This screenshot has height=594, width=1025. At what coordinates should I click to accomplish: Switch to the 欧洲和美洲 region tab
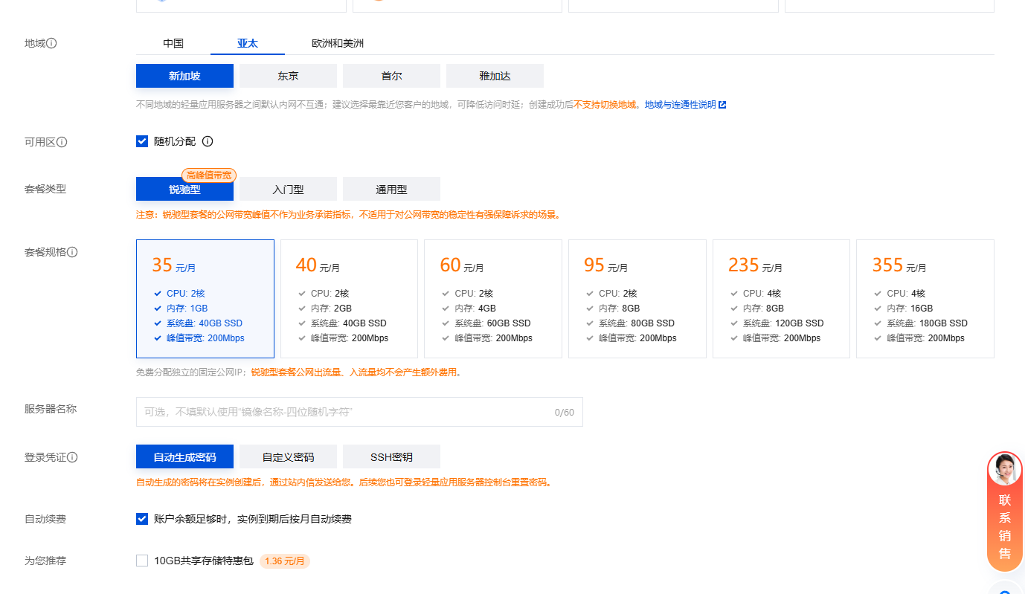[337, 43]
